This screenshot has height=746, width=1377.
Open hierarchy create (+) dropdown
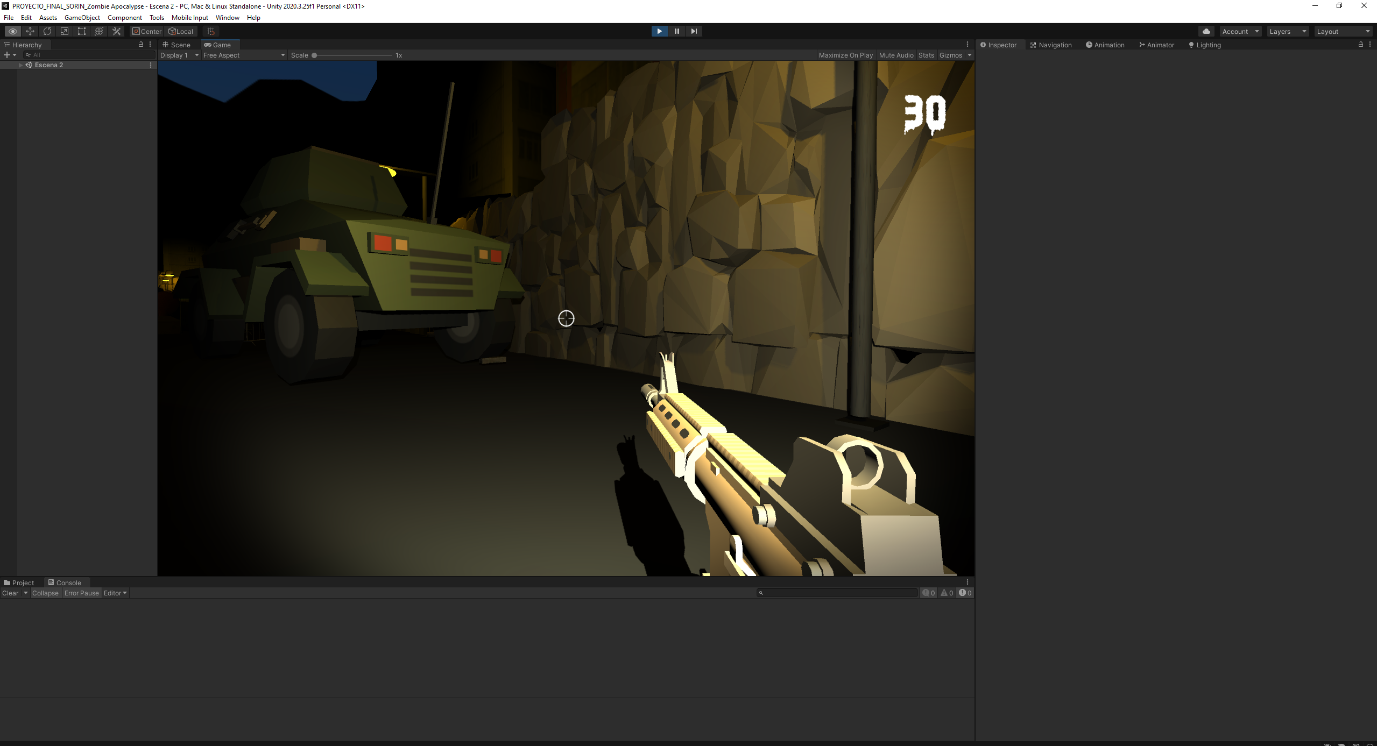pyautogui.click(x=10, y=55)
